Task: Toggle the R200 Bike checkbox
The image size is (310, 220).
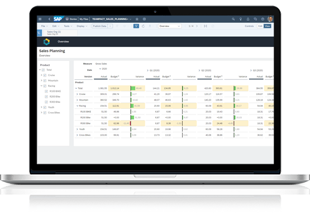Action: [46, 97]
